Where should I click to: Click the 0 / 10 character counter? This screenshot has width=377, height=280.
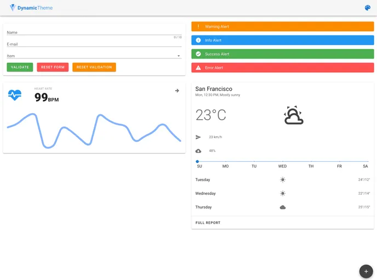(178, 37)
